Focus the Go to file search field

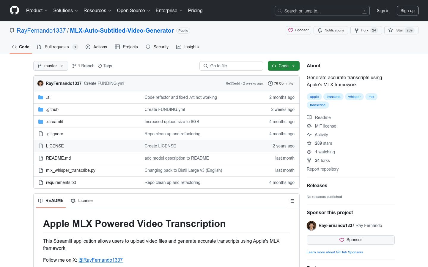231,66
